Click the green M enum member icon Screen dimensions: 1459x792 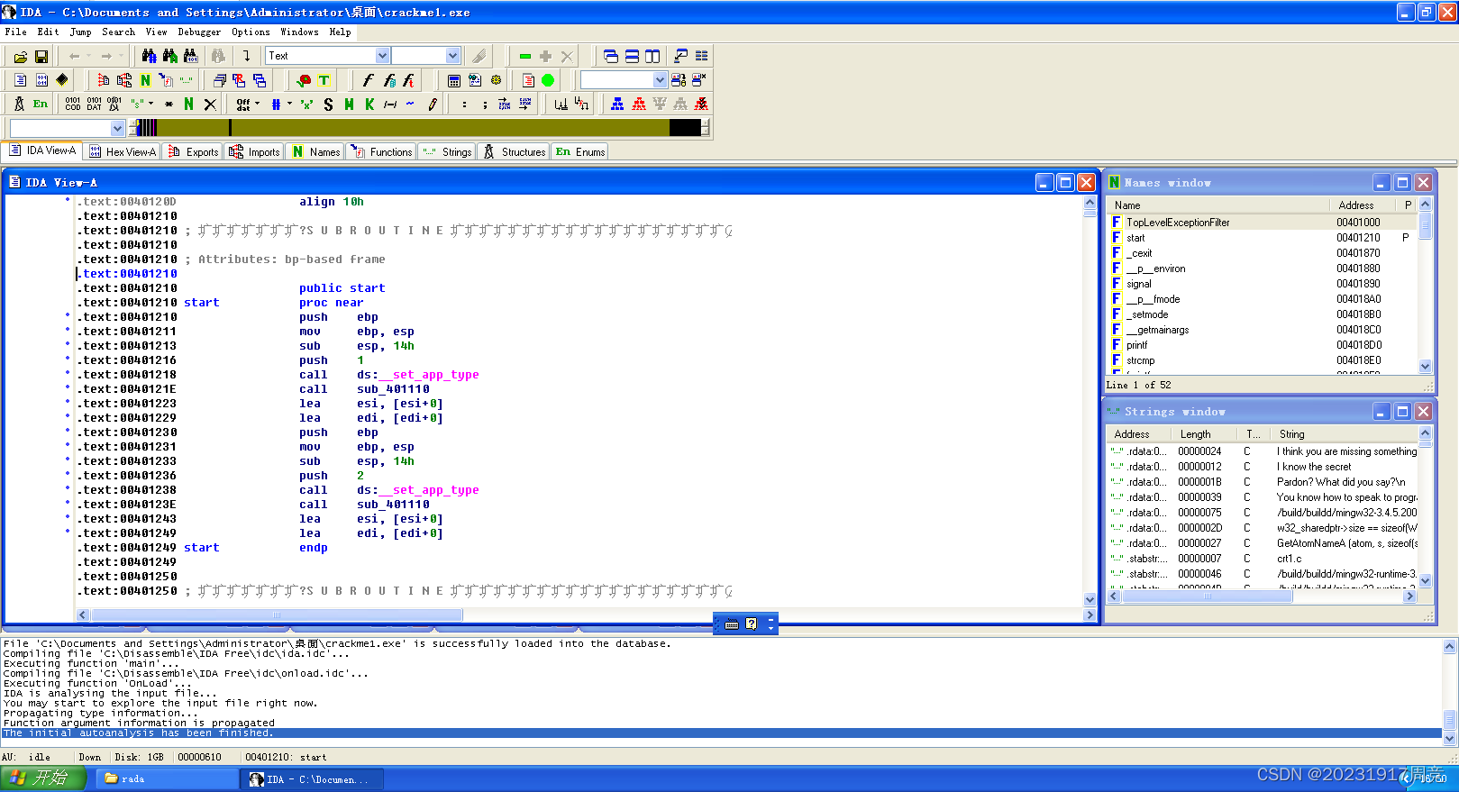349,105
